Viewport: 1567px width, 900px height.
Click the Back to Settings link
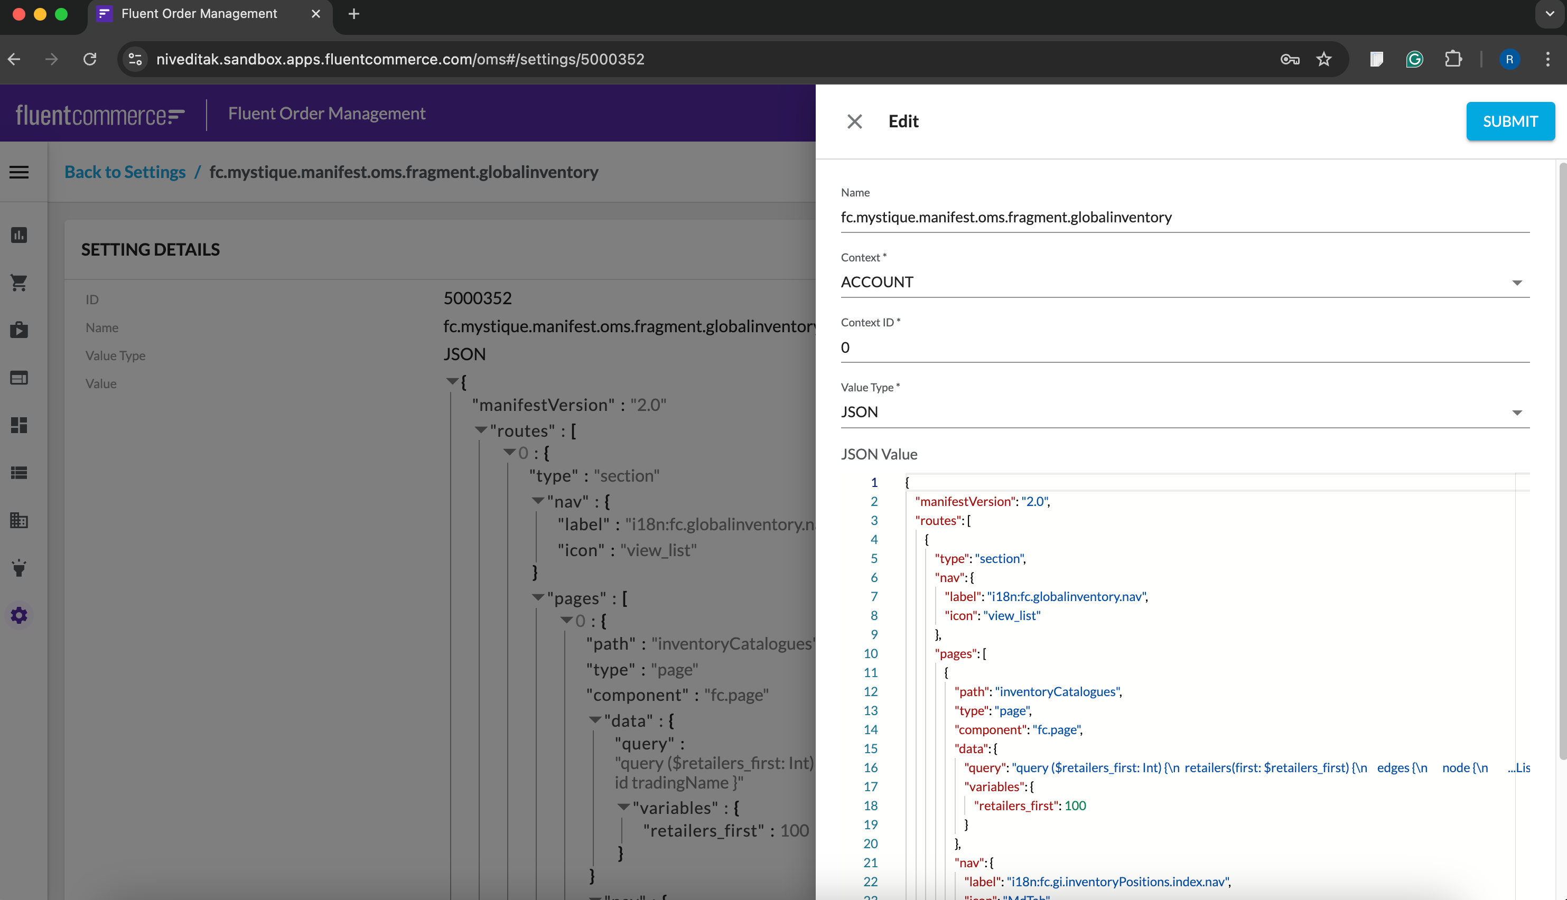click(x=125, y=171)
